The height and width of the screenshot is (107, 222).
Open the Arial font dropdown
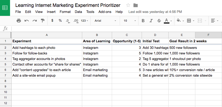pos(105,21)
